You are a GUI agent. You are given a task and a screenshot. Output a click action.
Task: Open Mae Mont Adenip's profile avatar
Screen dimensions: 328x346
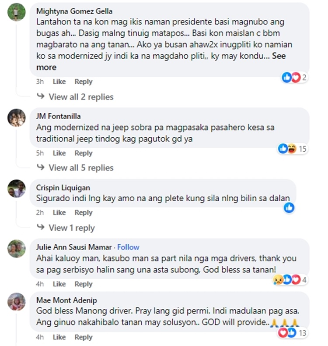tap(17, 302)
